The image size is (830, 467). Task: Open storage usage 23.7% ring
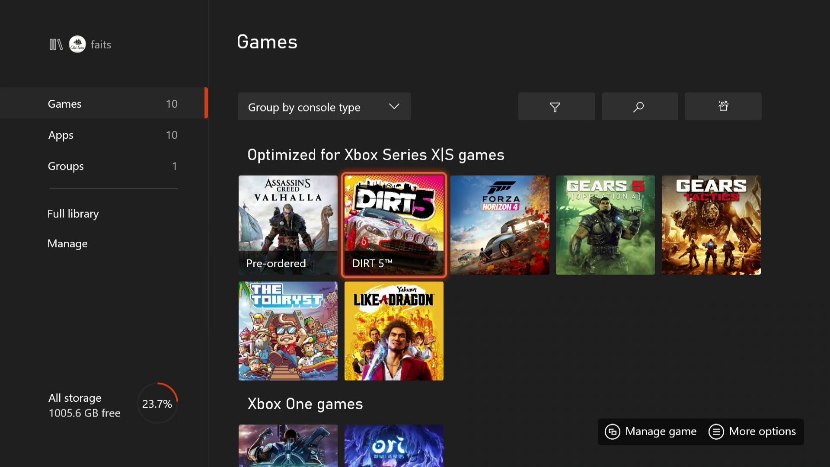click(157, 403)
